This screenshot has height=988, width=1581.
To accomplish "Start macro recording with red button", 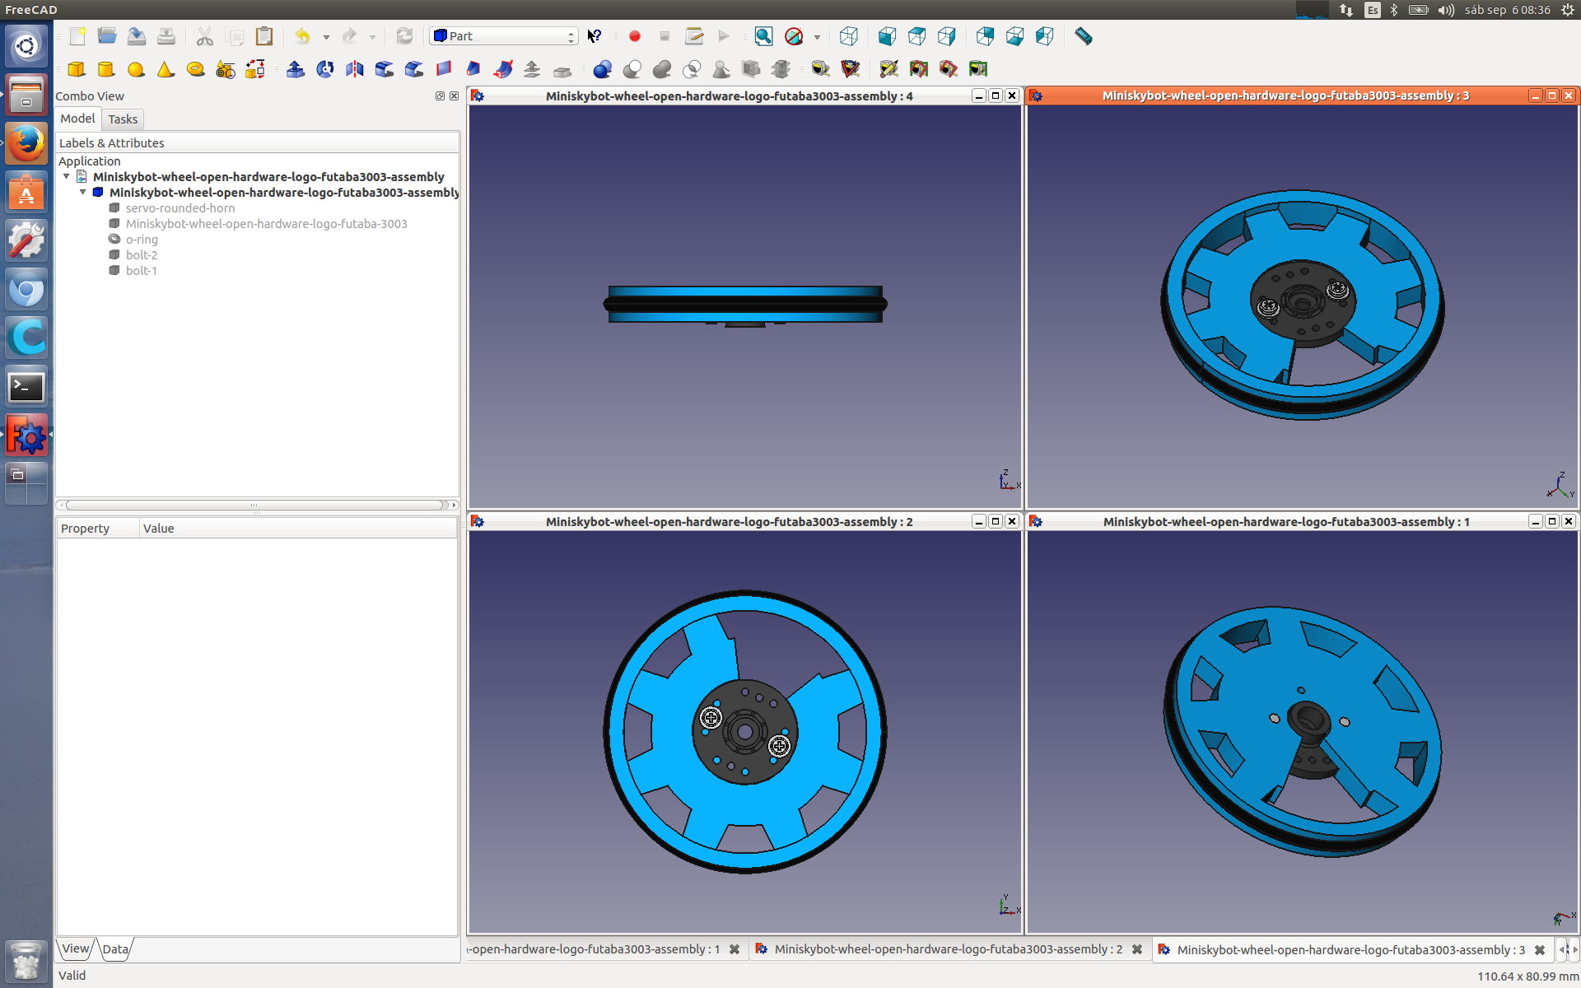I will (634, 36).
